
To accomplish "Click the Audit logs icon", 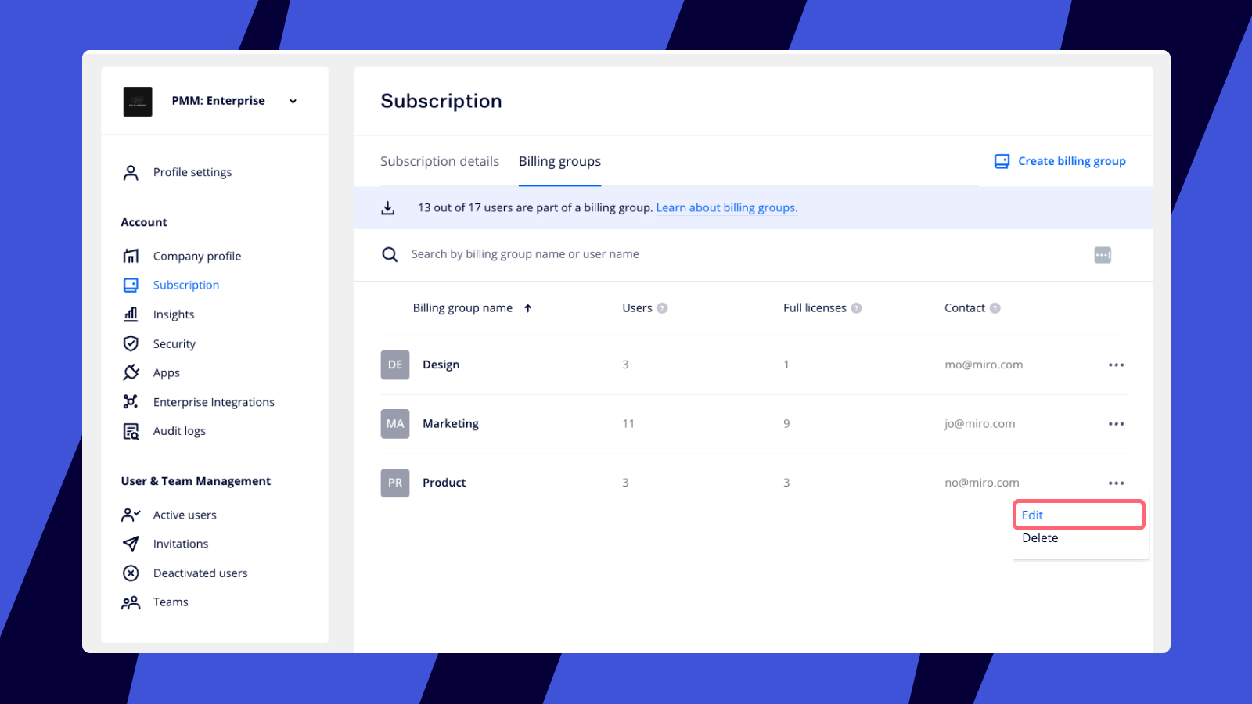I will (131, 431).
